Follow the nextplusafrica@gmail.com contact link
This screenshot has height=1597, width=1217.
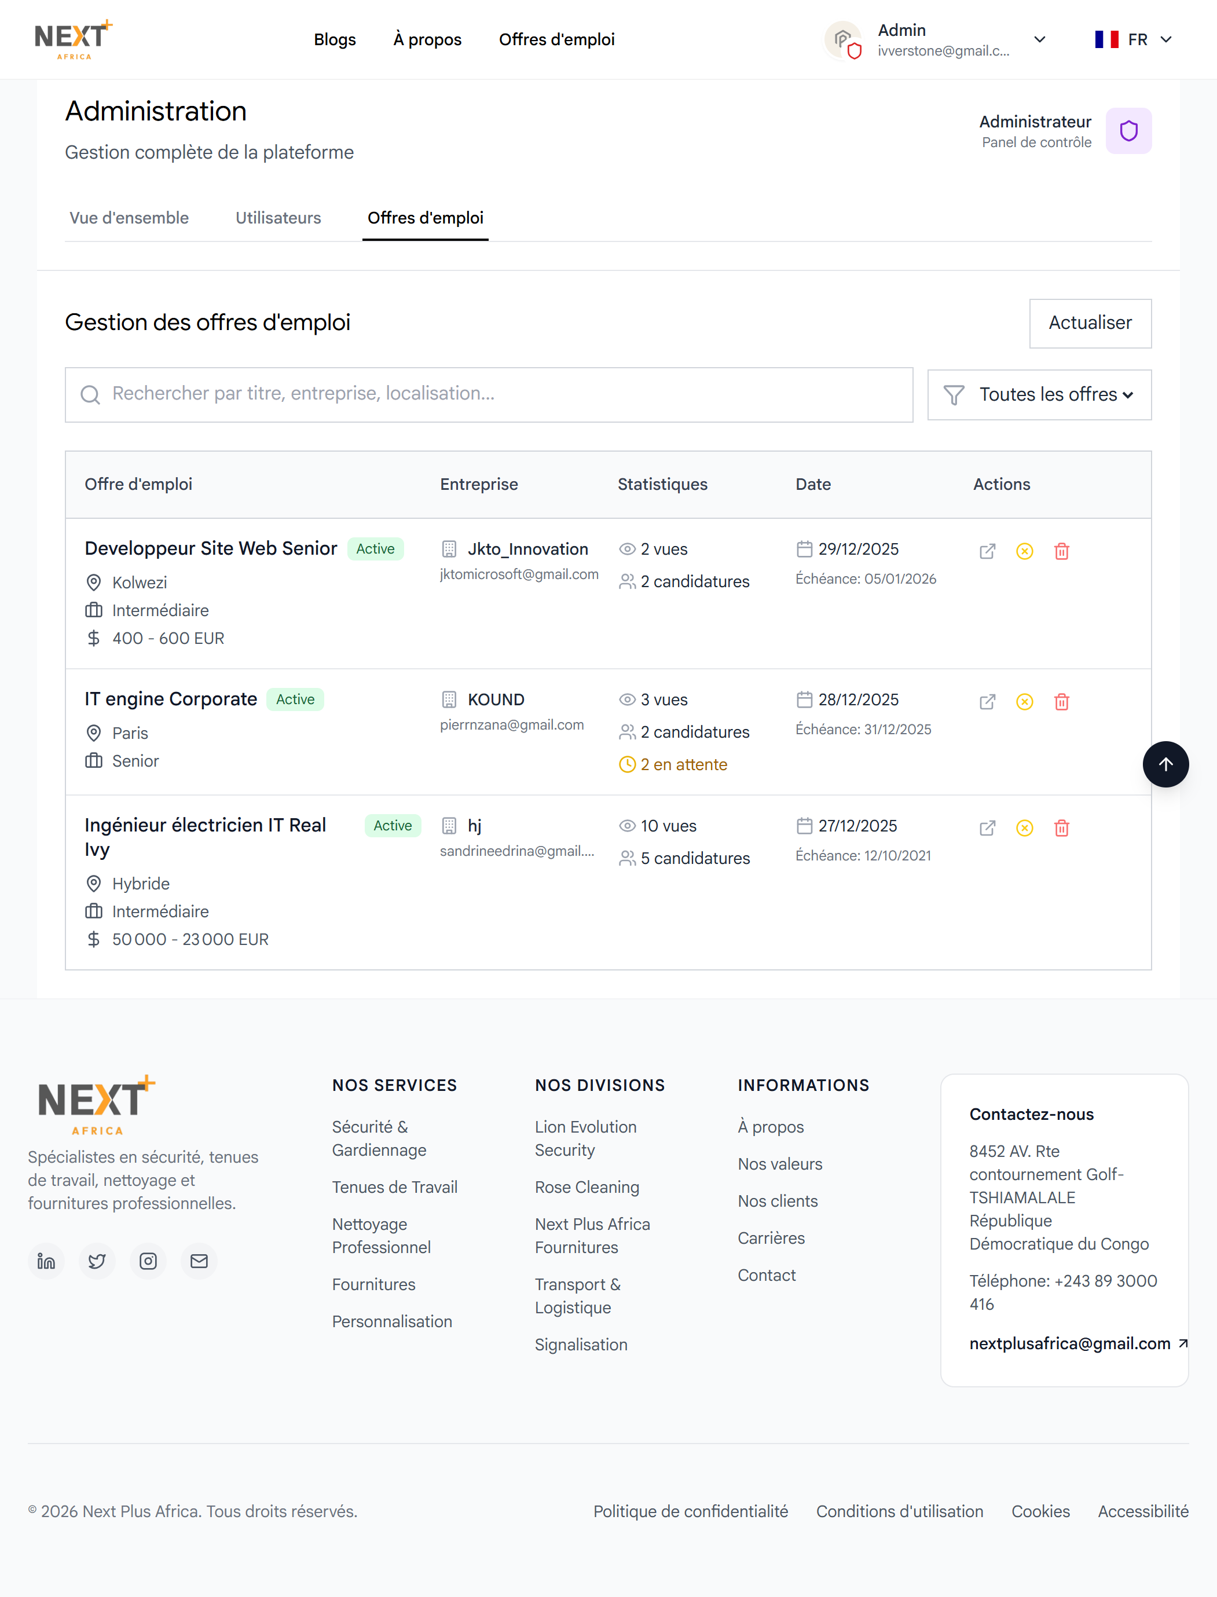coord(1069,1344)
